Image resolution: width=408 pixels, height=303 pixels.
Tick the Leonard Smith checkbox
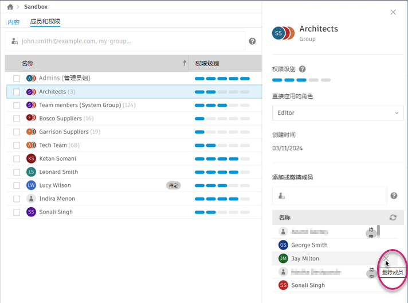(x=17, y=172)
